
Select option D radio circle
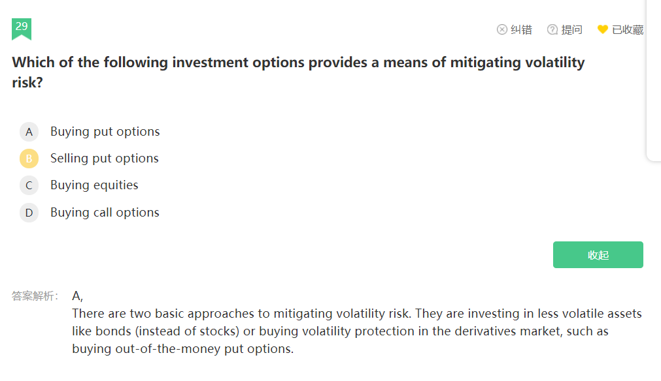coord(29,213)
